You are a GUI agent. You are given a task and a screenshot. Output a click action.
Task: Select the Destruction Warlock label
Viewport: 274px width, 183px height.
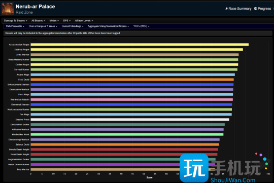click(19, 89)
